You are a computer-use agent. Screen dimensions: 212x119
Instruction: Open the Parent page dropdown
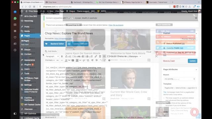180,79
